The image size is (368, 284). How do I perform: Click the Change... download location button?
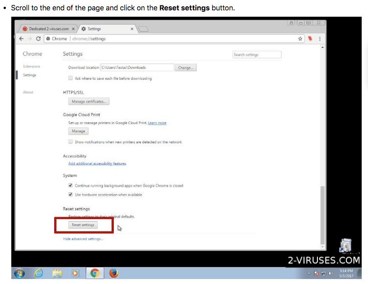click(186, 68)
